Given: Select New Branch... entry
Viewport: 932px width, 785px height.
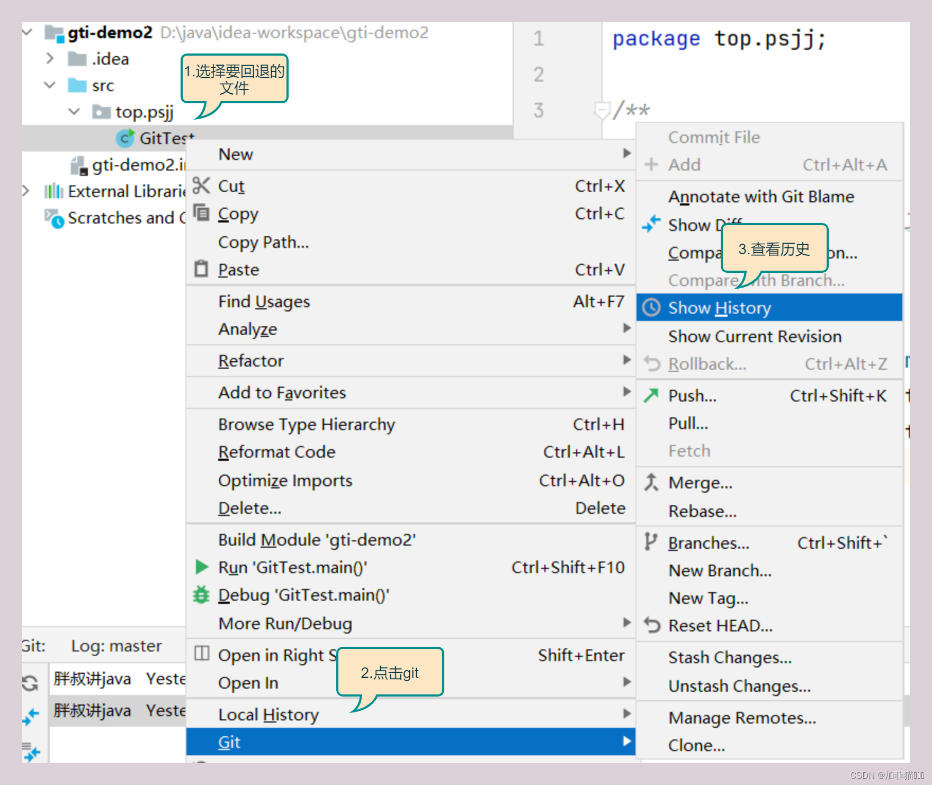Looking at the screenshot, I should coord(769,570).
